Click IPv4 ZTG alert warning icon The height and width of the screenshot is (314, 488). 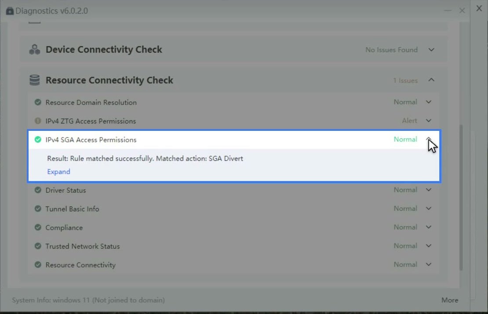click(x=38, y=121)
